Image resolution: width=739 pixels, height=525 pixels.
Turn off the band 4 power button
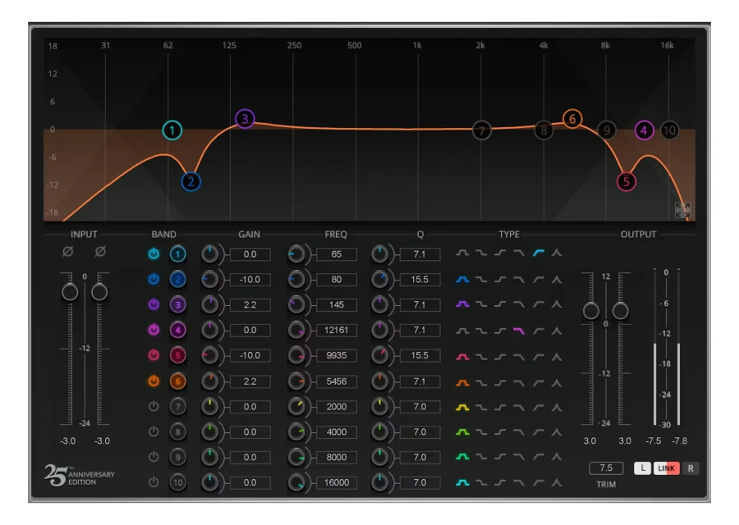point(154,330)
